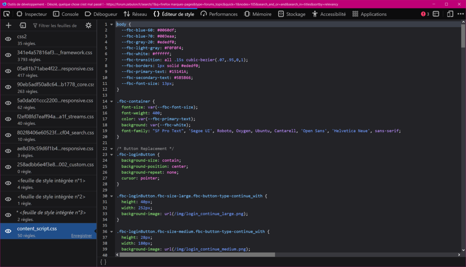
Task: Open the Accessibilité tab
Action: click(x=329, y=14)
